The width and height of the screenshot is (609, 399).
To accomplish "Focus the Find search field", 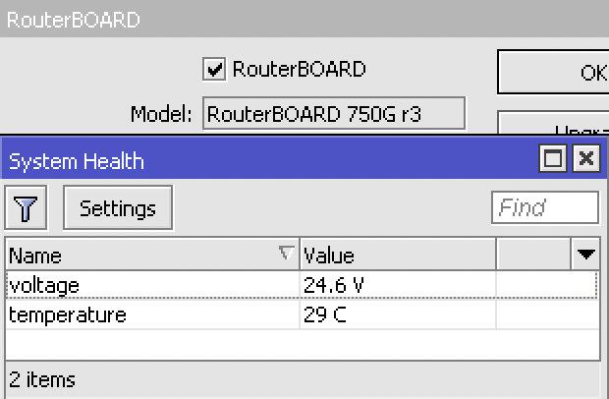I will click(x=545, y=207).
